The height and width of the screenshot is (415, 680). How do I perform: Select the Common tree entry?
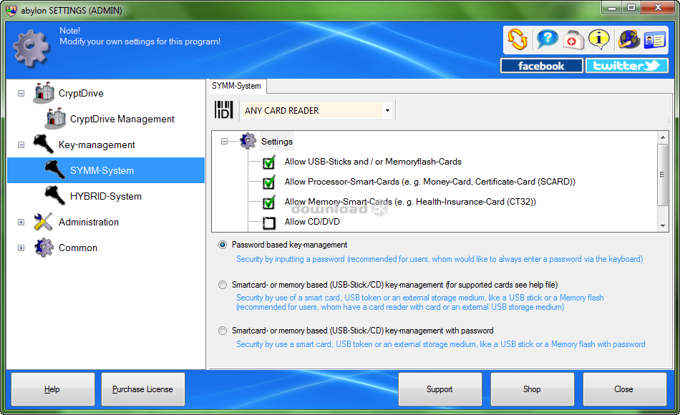click(x=78, y=248)
